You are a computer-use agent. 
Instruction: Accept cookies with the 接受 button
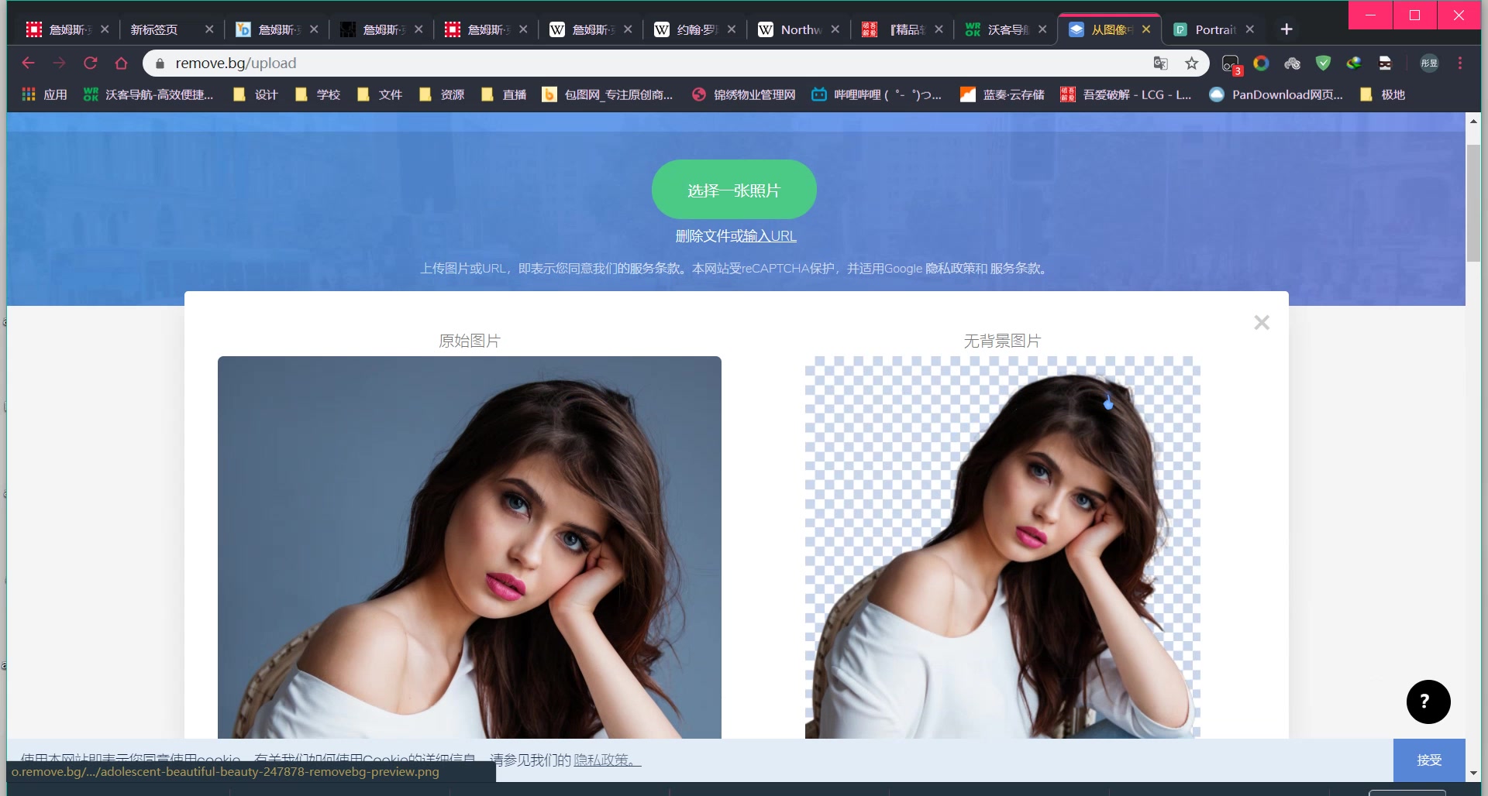tap(1429, 760)
